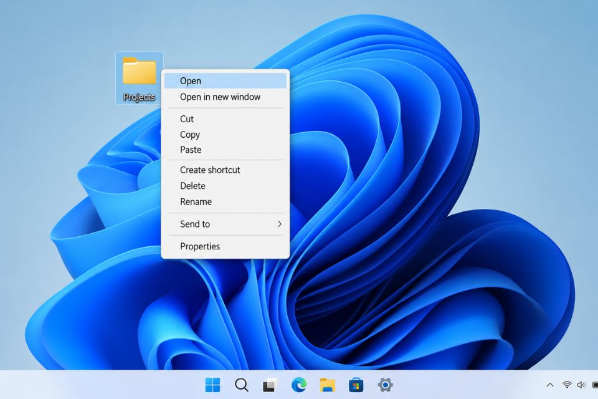Open Task View on the taskbar
Screen dimensions: 598x399
point(270,385)
